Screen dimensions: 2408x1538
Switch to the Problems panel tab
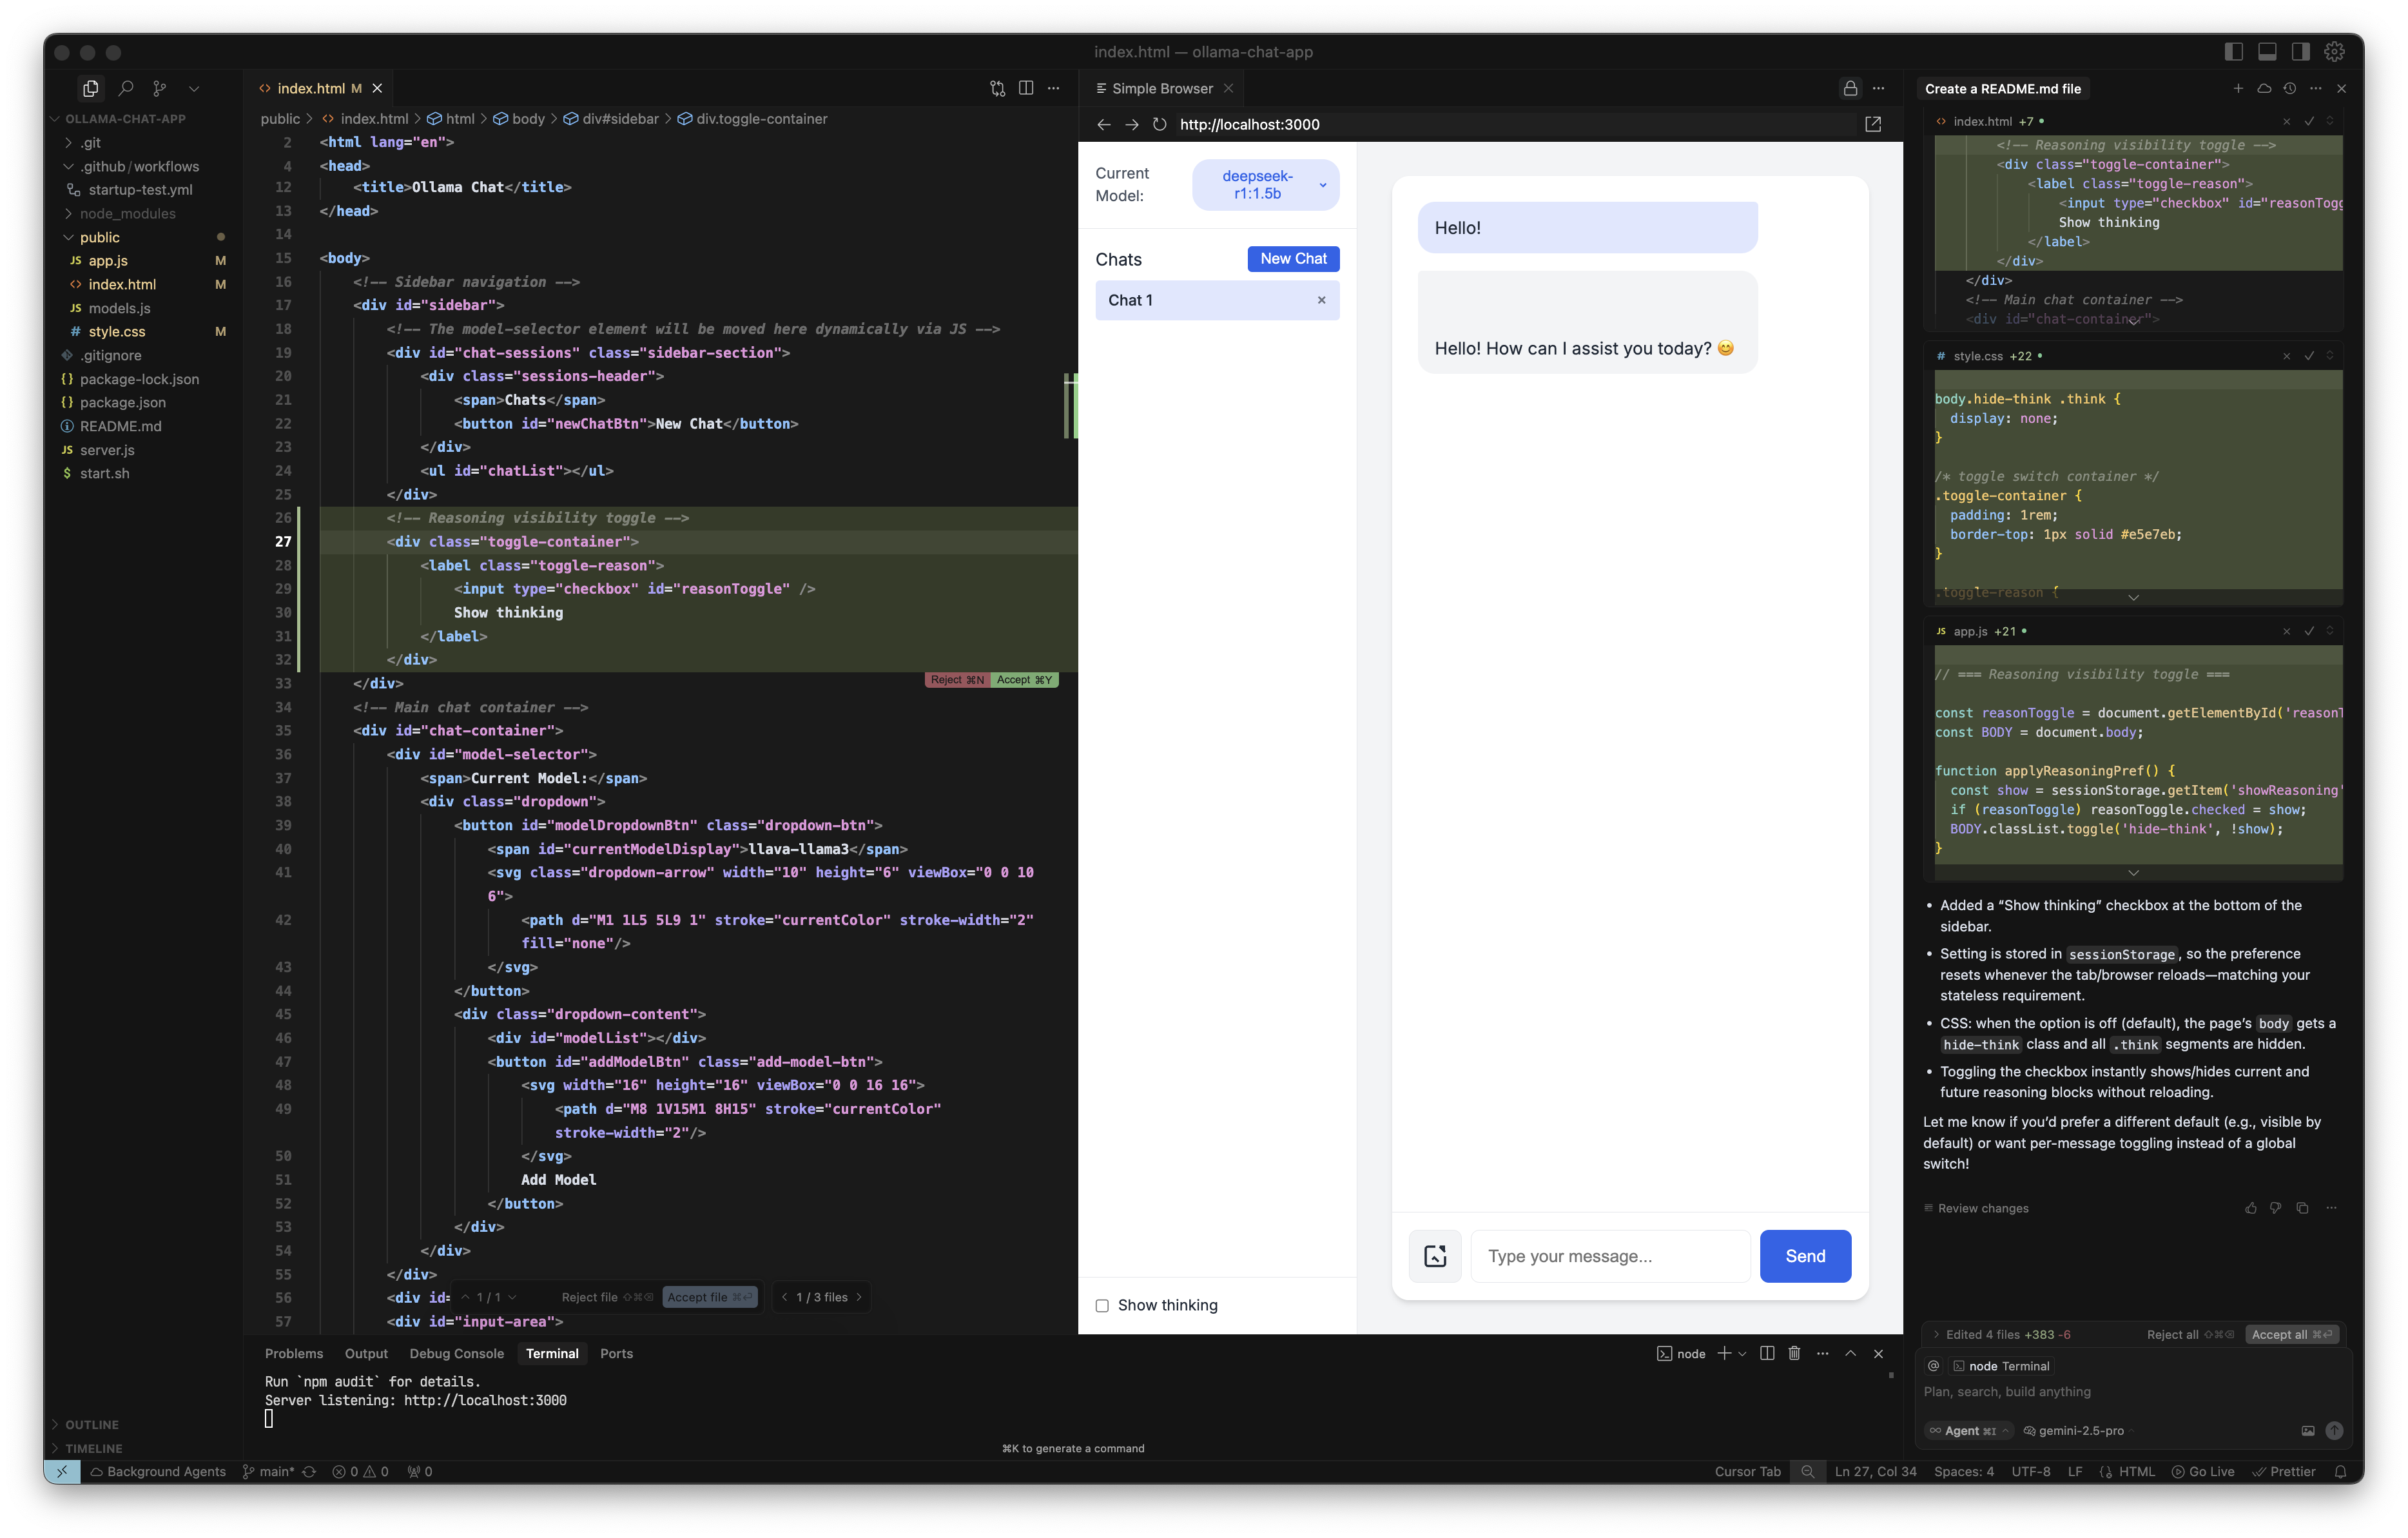(293, 1353)
